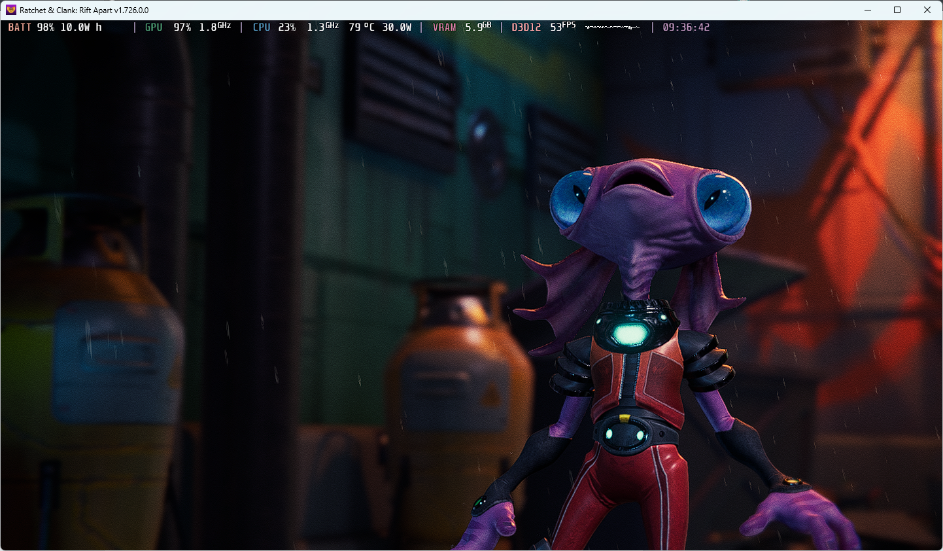Click the D3D12 renderer label
This screenshot has height=551, width=943.
coord(526,27)
